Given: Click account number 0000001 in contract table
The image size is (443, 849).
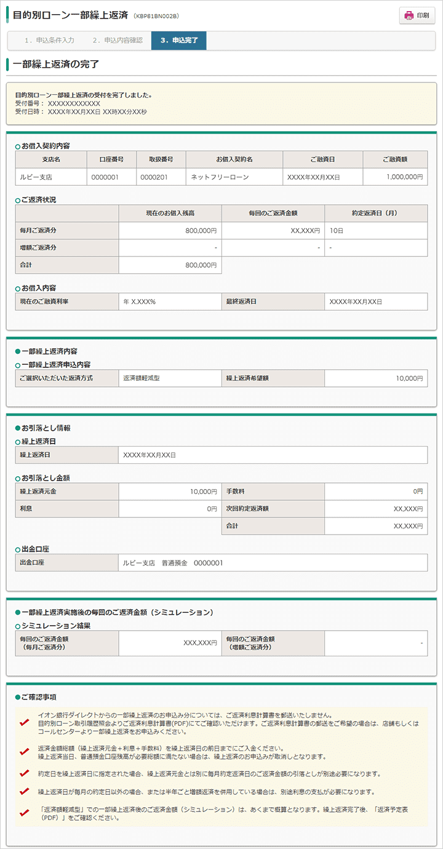Looking at the screenshot, I should click(111, 177).
